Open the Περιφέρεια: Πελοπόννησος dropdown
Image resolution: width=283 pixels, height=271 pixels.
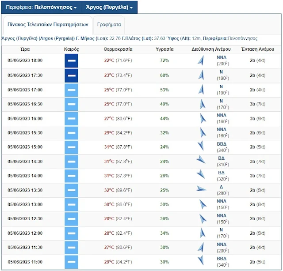pos(41,7)
